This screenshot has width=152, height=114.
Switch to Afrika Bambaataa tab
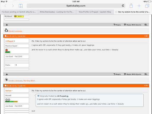(57, 12)
